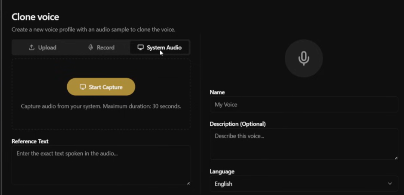The width and height of the screenshot is (404, 195).
Task: Focus the Name field showing My Voice
Action: coord(303,105)
